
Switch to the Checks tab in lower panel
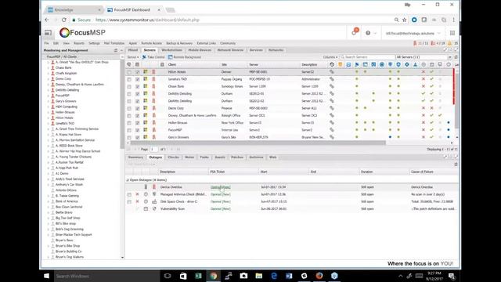click(x=174, y=157)
